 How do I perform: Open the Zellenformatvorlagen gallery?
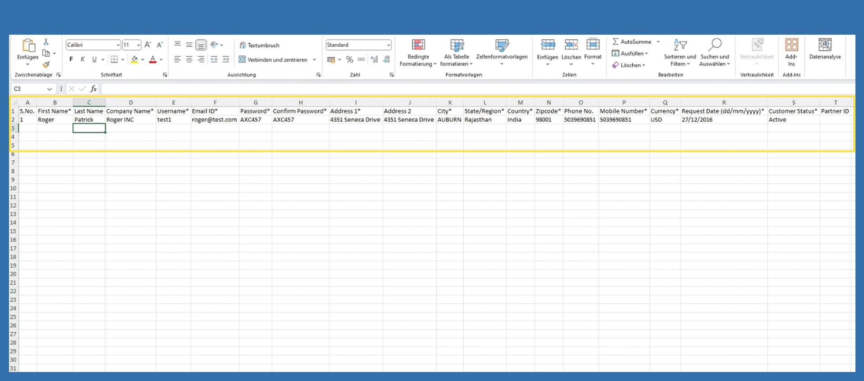502,45
